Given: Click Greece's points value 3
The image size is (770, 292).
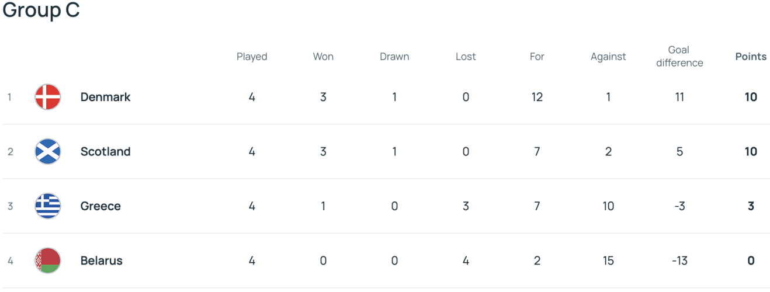Looking at the screenshot, I should [x=751, y=206].
